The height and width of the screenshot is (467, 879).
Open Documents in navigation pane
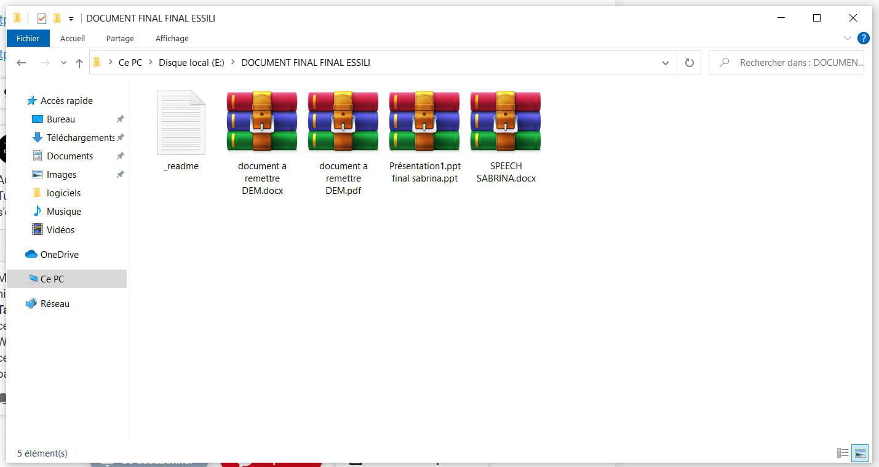pyautogui.click(x=62, y=156)
